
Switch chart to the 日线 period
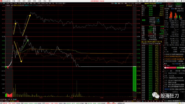(x=28, y=3)
